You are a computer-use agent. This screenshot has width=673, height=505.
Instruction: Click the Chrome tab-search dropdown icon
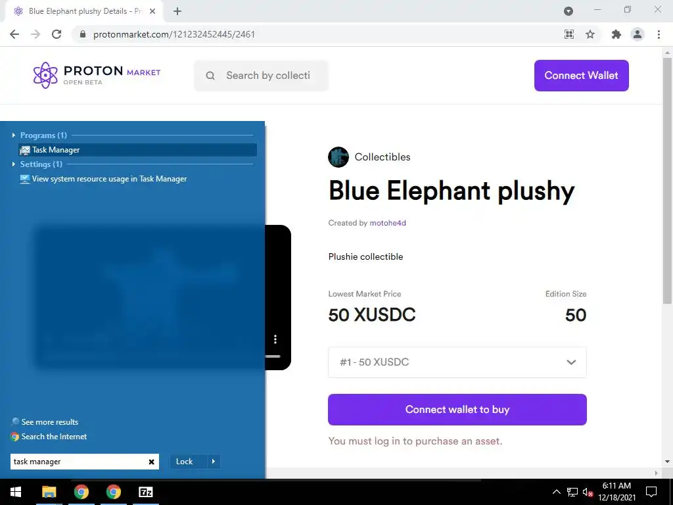(x=569, y=11)
